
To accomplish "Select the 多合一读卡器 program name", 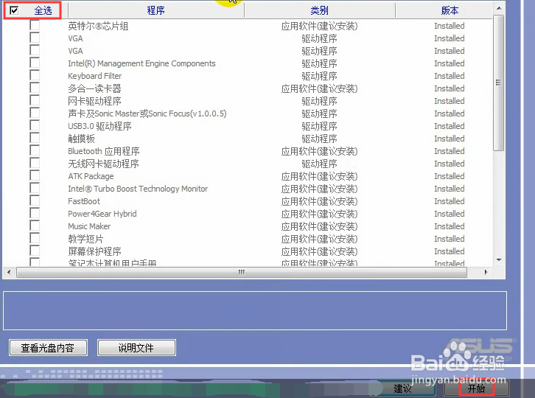I will (x=94, y=88).
